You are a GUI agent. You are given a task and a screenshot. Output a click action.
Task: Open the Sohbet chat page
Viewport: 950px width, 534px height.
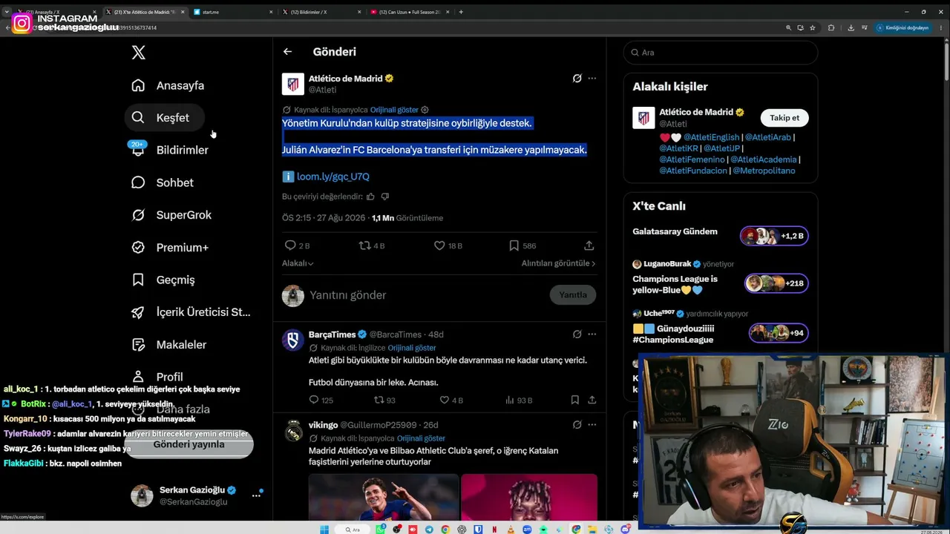pos(163,182)
